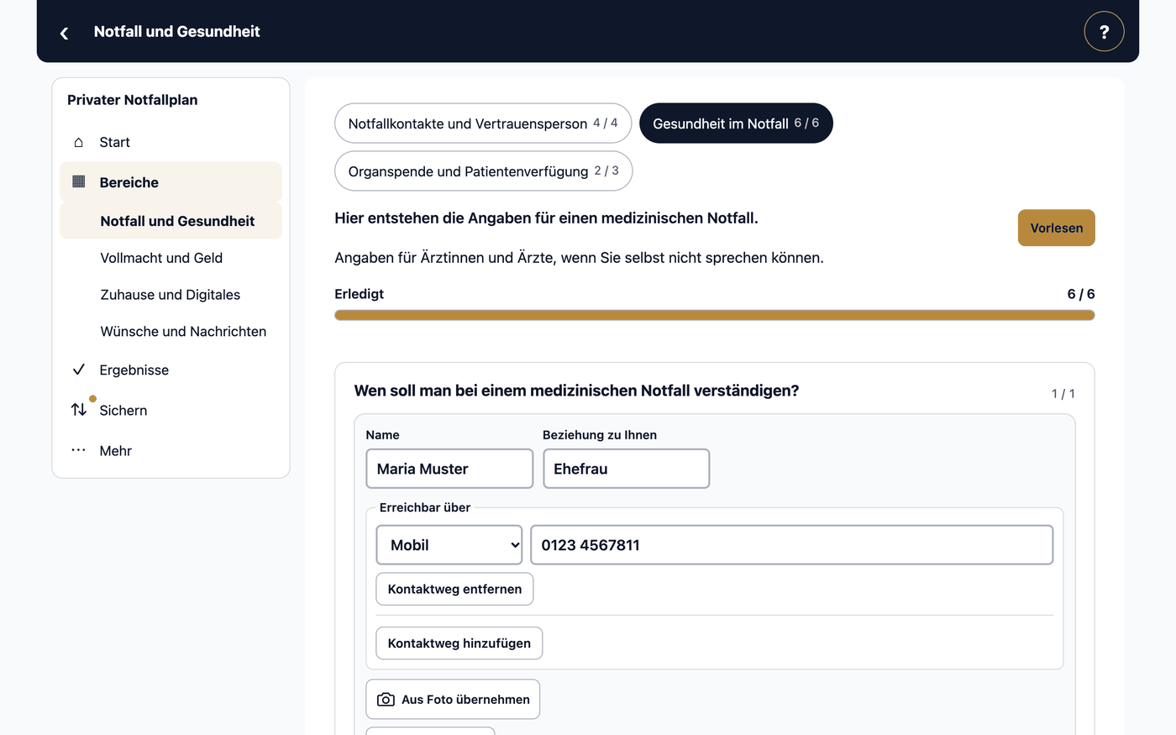Click the home icon next to Start
Image resolution: width=1176 pixels, height=735 pixels.
[x=79, y=142]
